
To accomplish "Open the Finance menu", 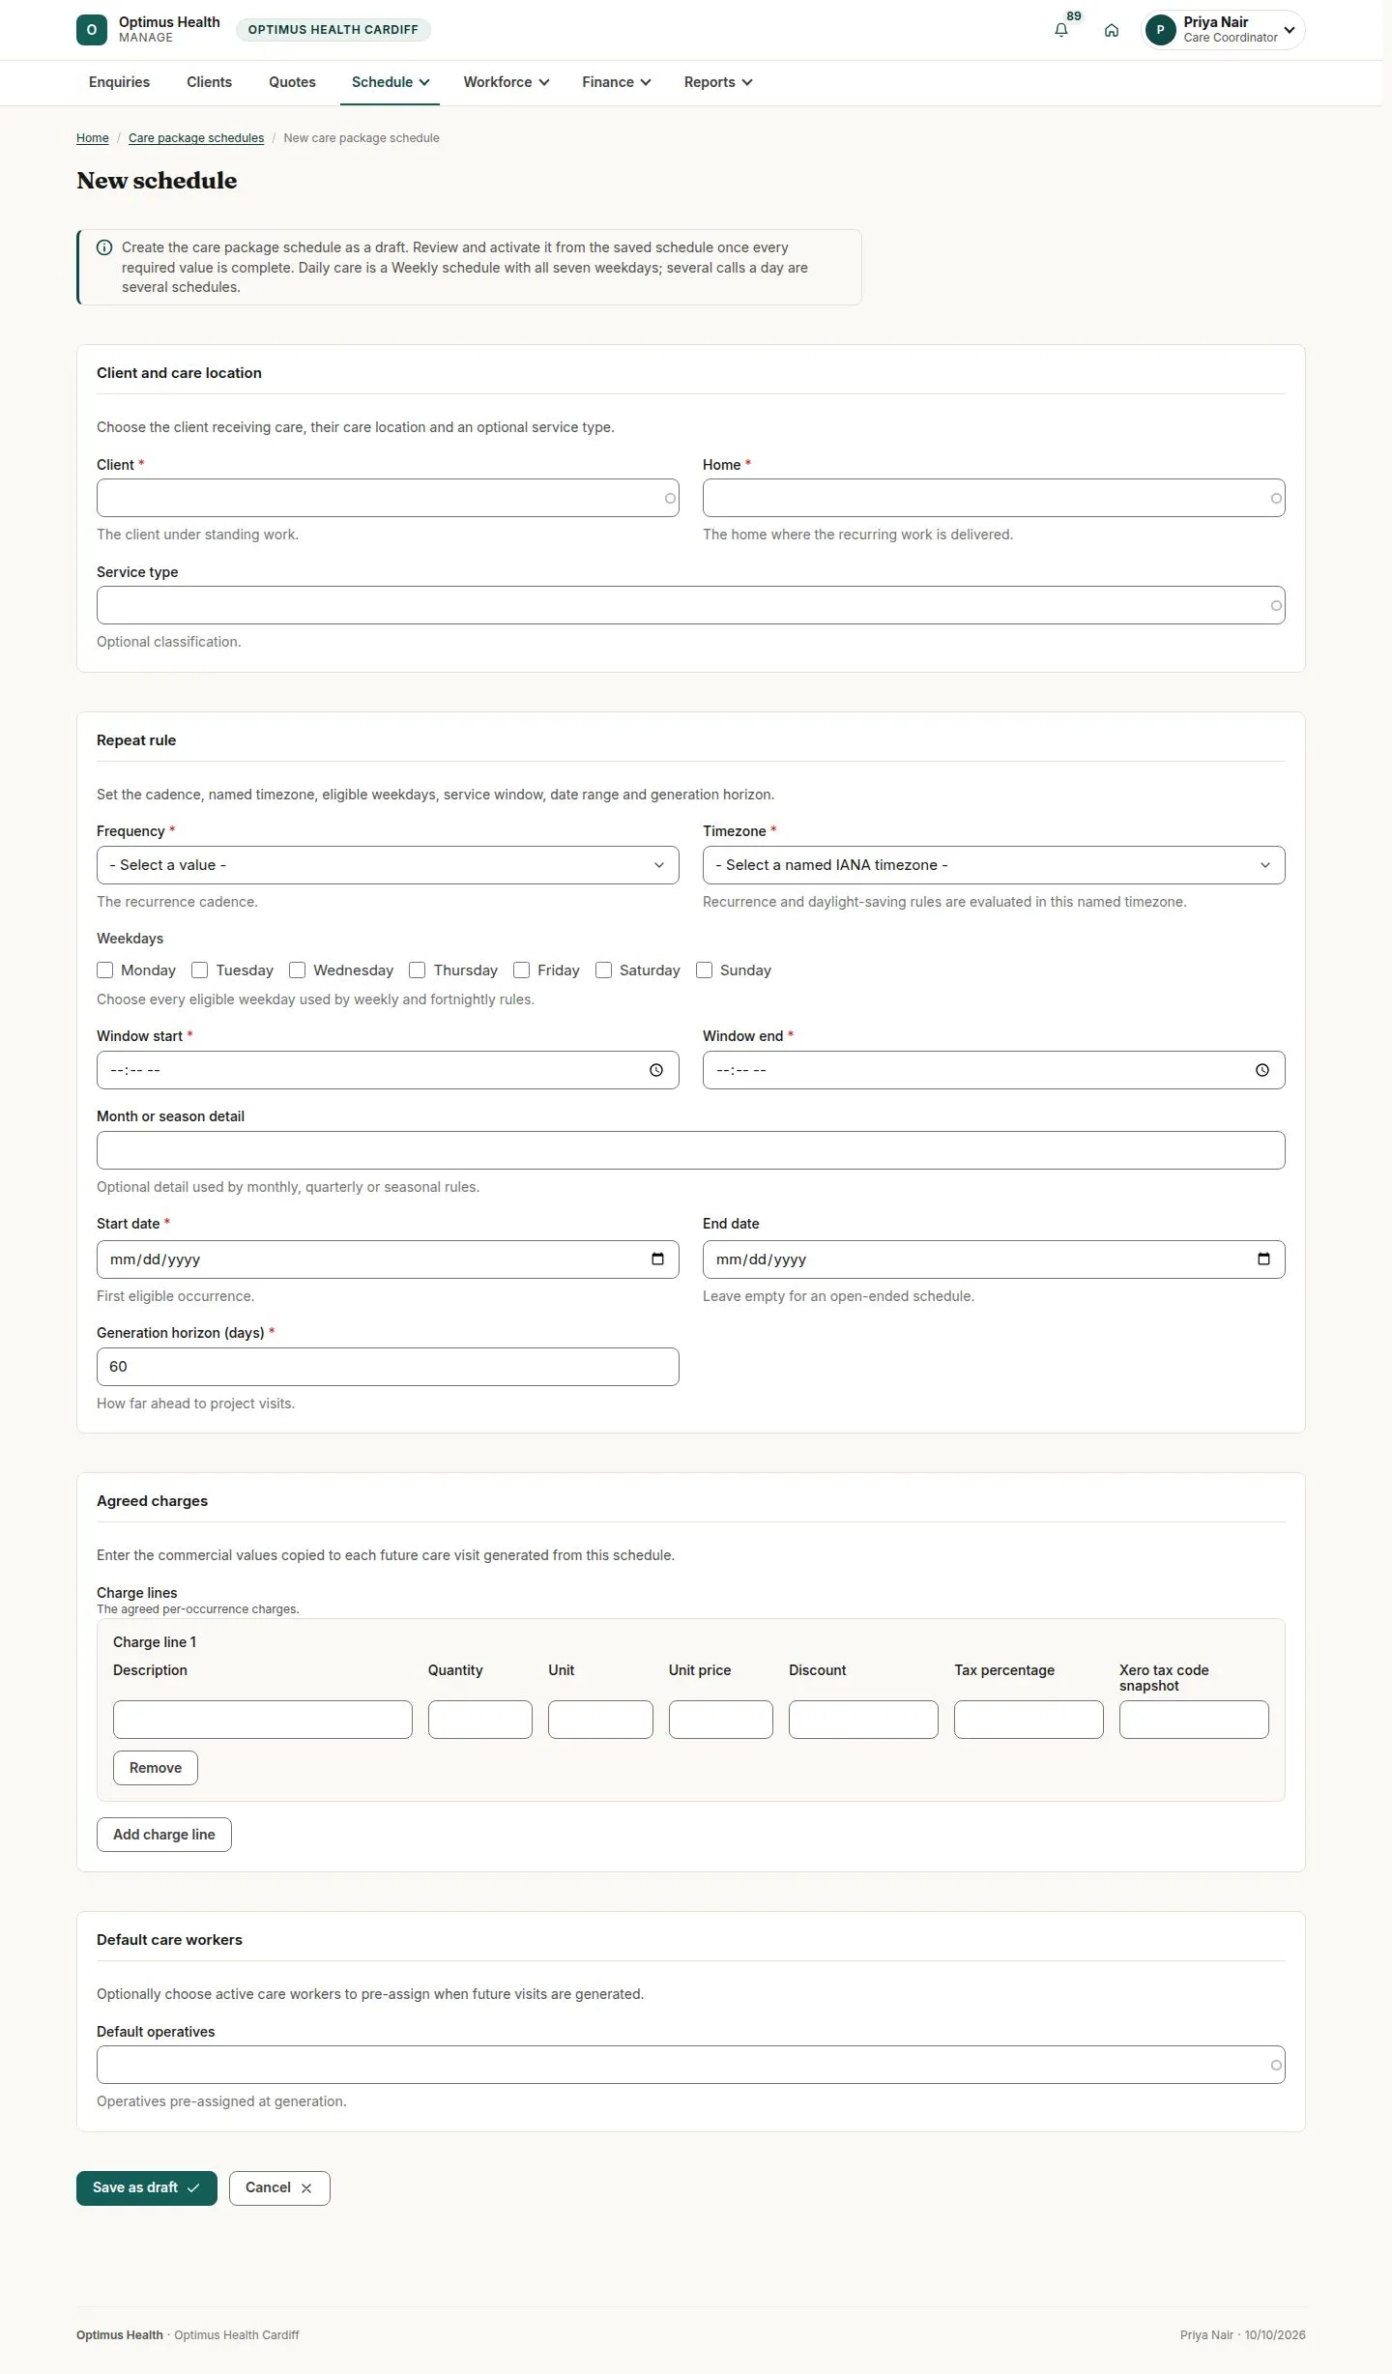I will [616, 82].
